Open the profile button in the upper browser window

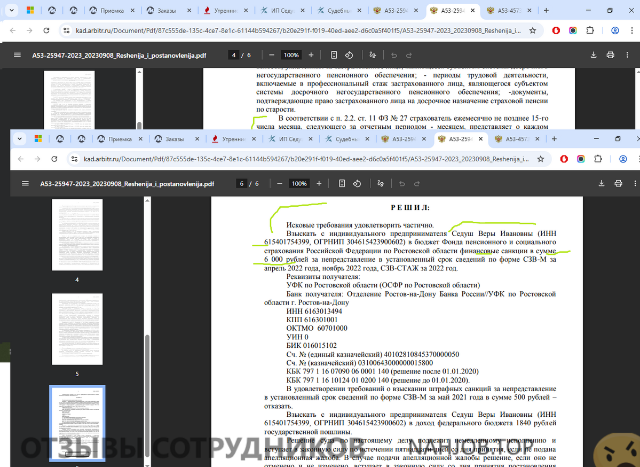coord(615,31)
